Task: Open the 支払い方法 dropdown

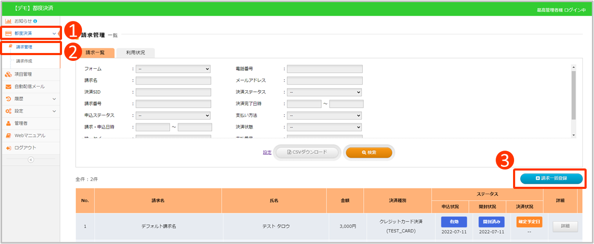Action: coord(324,115)
